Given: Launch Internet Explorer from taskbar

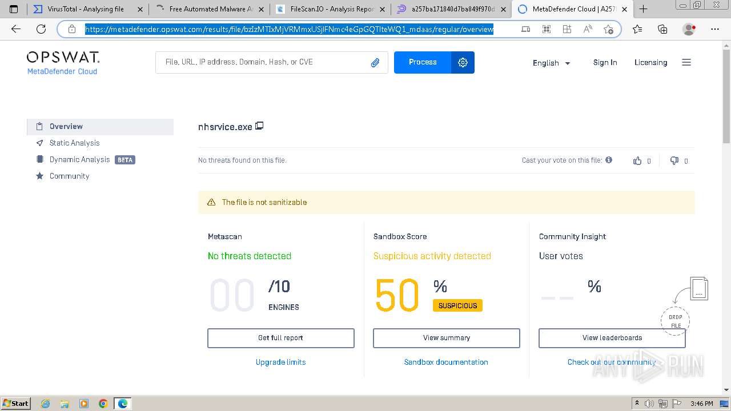Looking at the screenshot, I should tap(46, 404).
